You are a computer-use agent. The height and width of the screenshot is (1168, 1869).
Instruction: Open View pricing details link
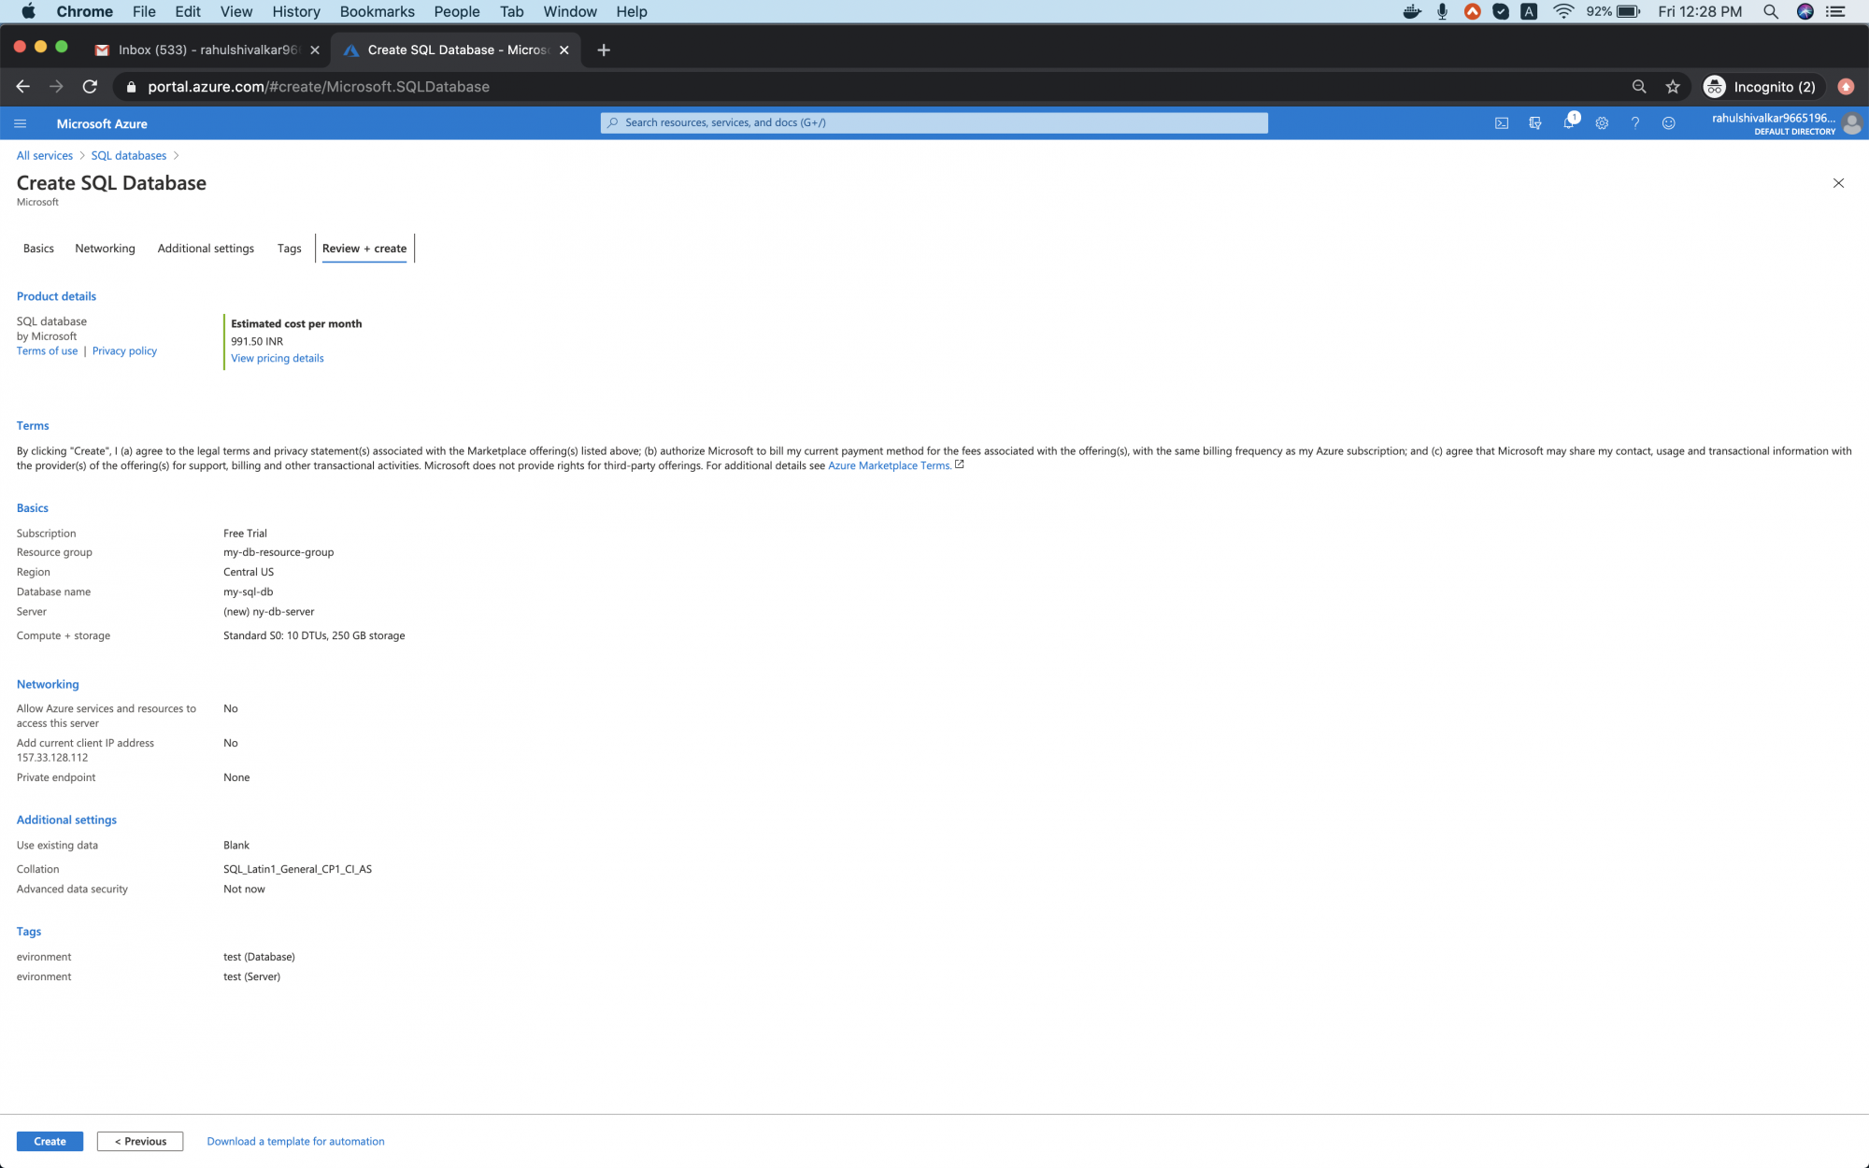point(278,358)
